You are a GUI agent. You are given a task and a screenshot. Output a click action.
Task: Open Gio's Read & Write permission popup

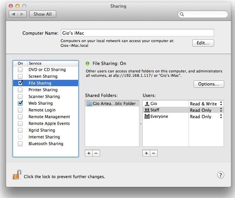(x=206, y=104)
